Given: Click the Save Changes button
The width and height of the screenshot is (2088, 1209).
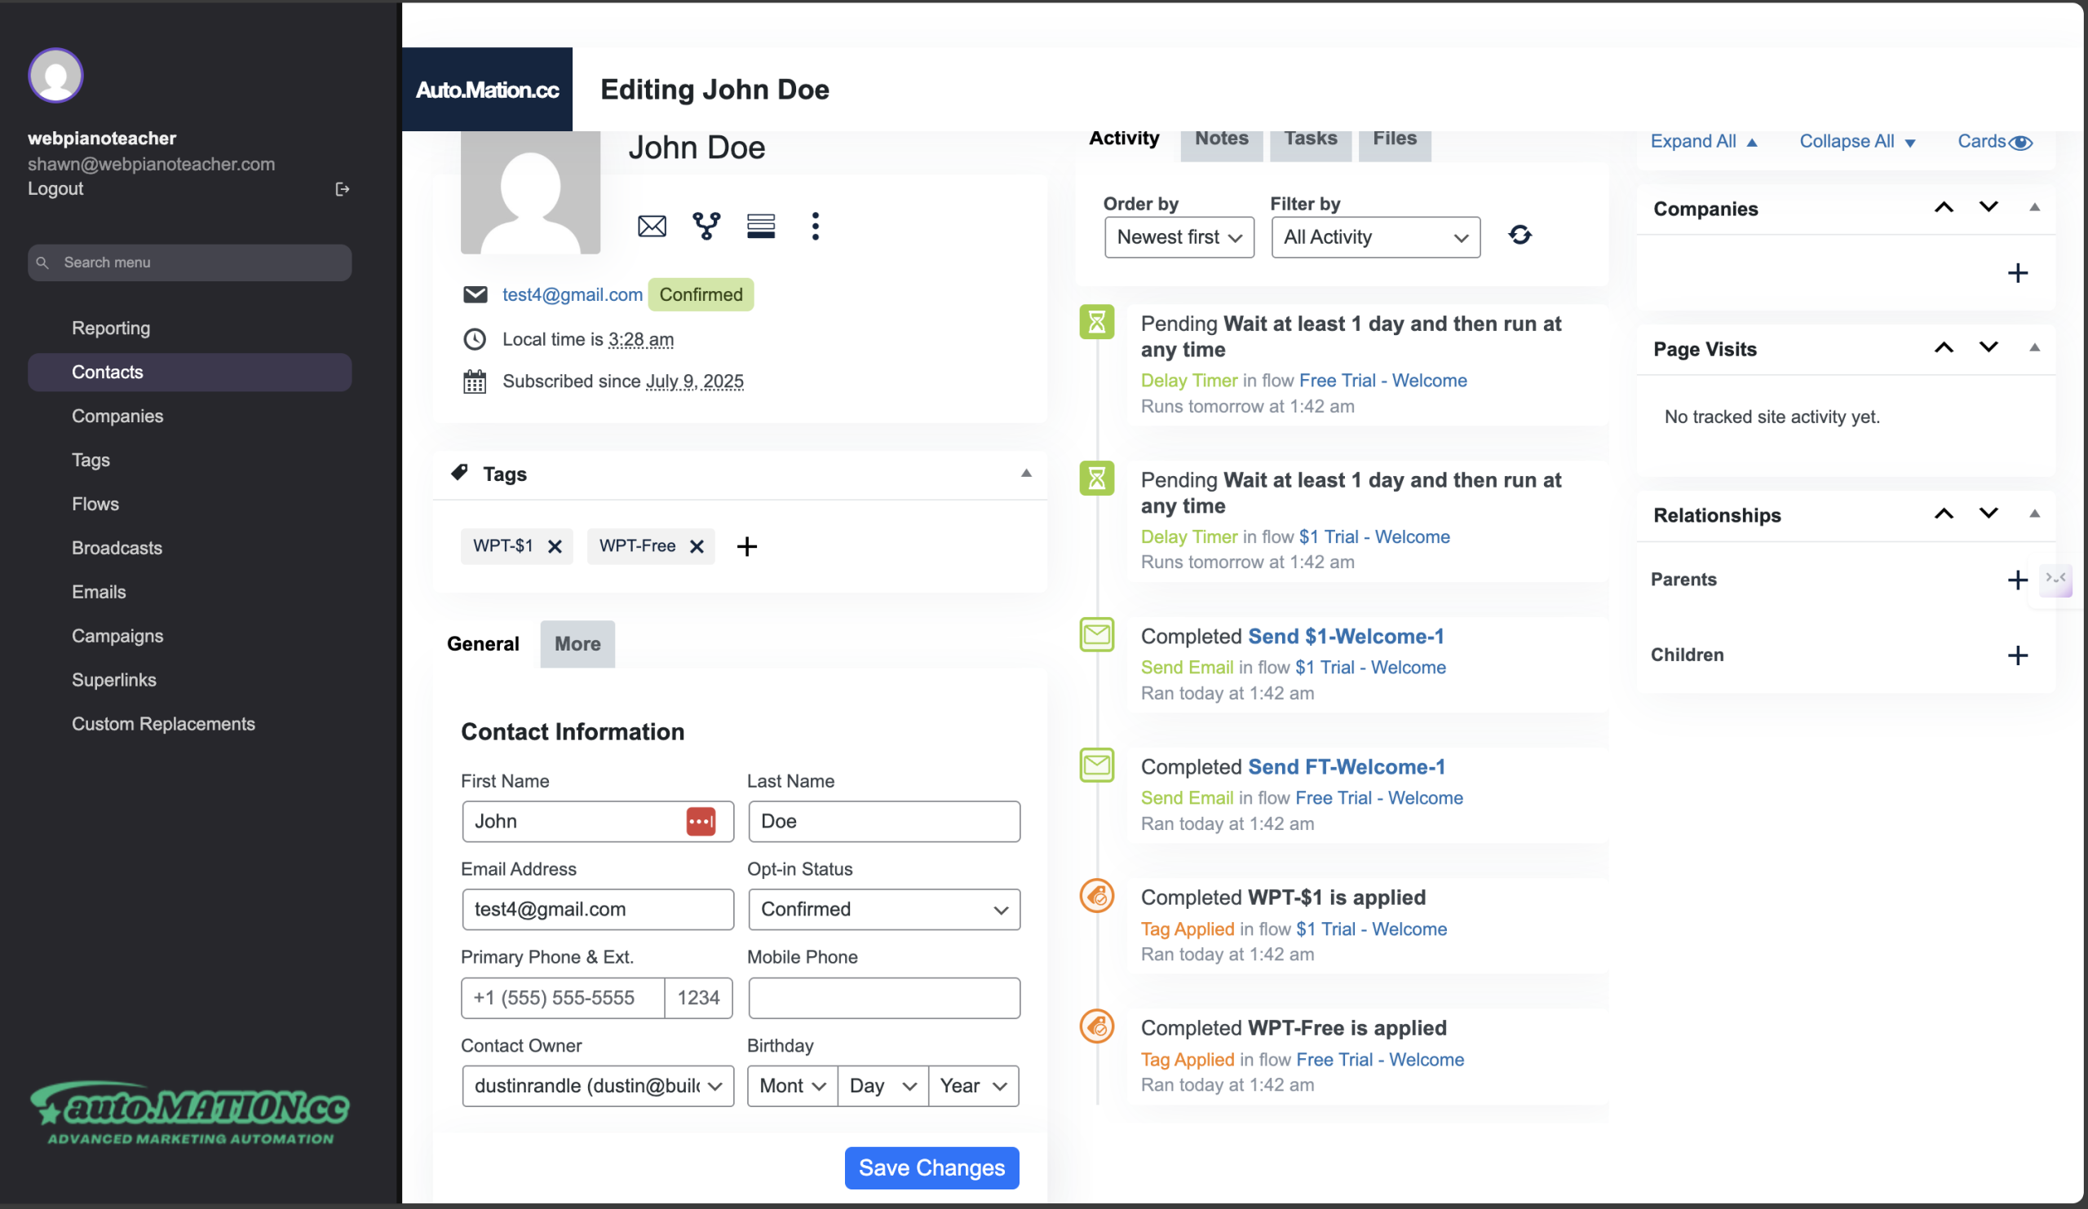Looking at the screenshot, I should point(931,1167).
